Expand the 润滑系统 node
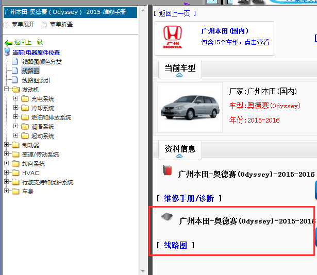Screen dimensions: 317x275 (15, 126)
